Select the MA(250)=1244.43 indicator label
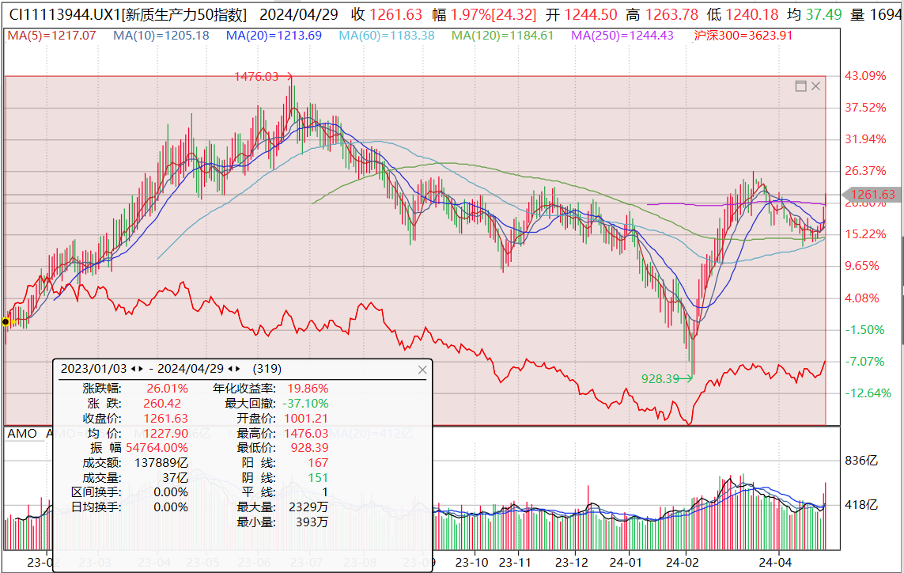 click(623, 35)
